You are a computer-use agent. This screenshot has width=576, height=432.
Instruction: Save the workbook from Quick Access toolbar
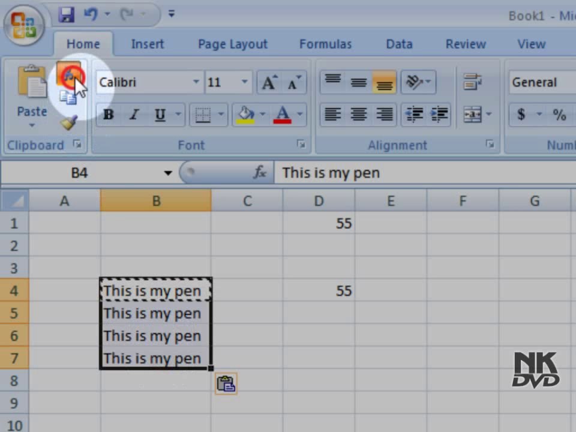(66, 14)
